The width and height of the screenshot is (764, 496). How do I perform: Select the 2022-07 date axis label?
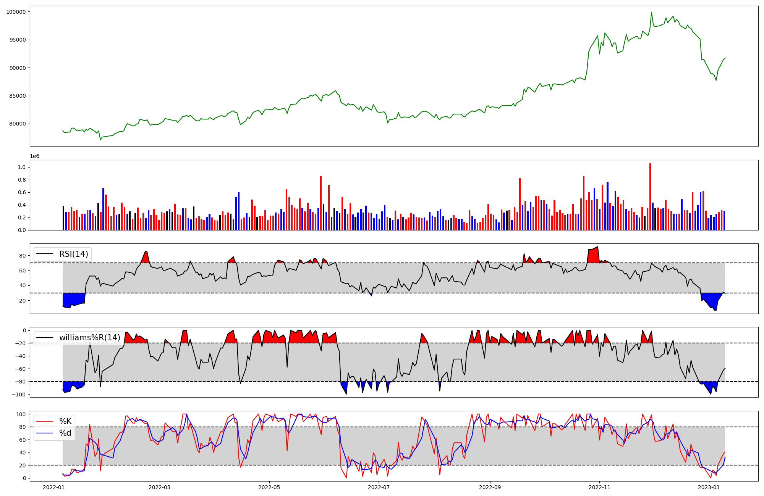pos(379,487)
